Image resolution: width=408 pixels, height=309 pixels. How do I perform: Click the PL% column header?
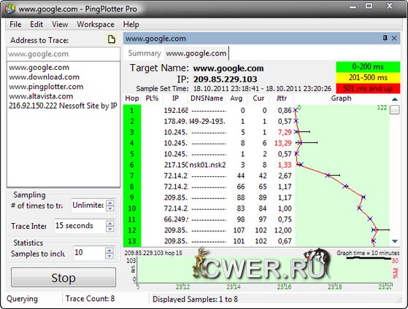pyautogui.click(x=152, y=98)
